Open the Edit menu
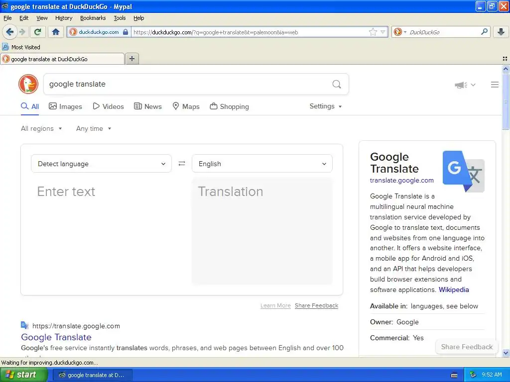 point(24,18)
